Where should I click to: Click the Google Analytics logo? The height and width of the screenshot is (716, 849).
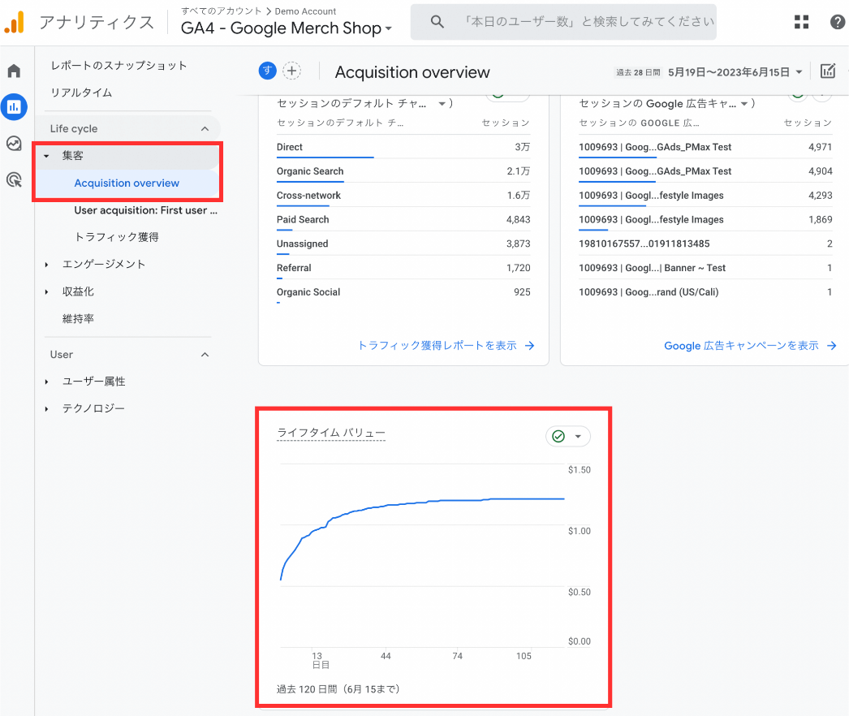(x=15, y=22)
